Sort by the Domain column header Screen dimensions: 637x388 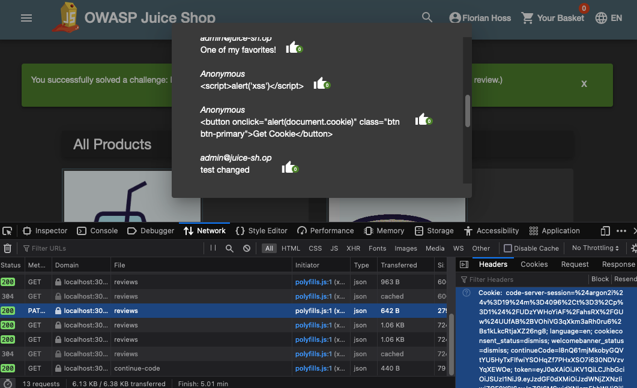pyautogui.click(x=81, y=265)
